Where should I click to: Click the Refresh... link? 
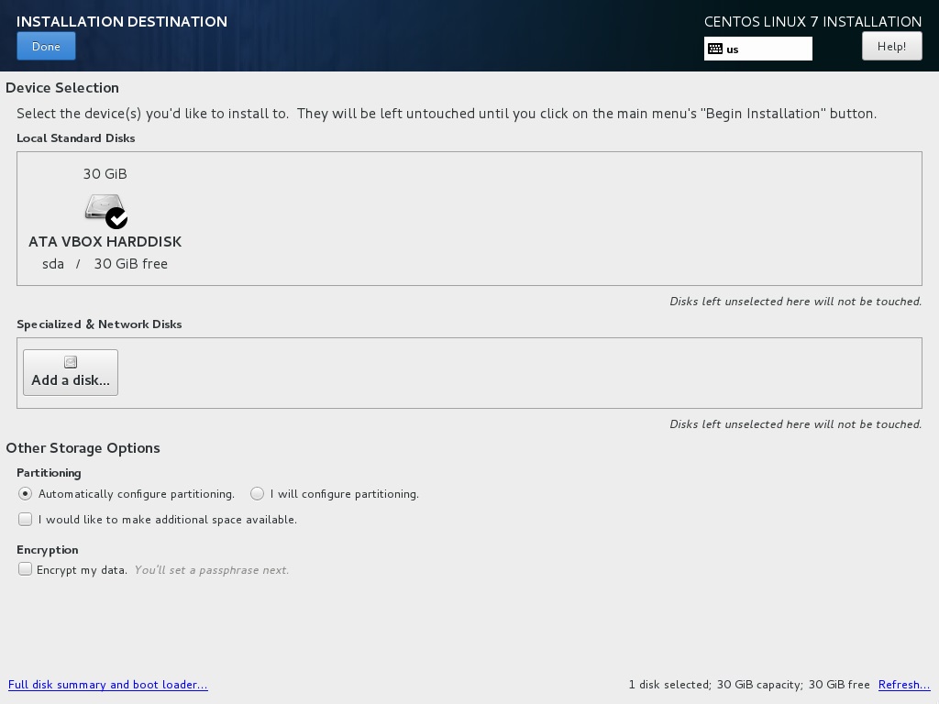(x=903, y=685)
